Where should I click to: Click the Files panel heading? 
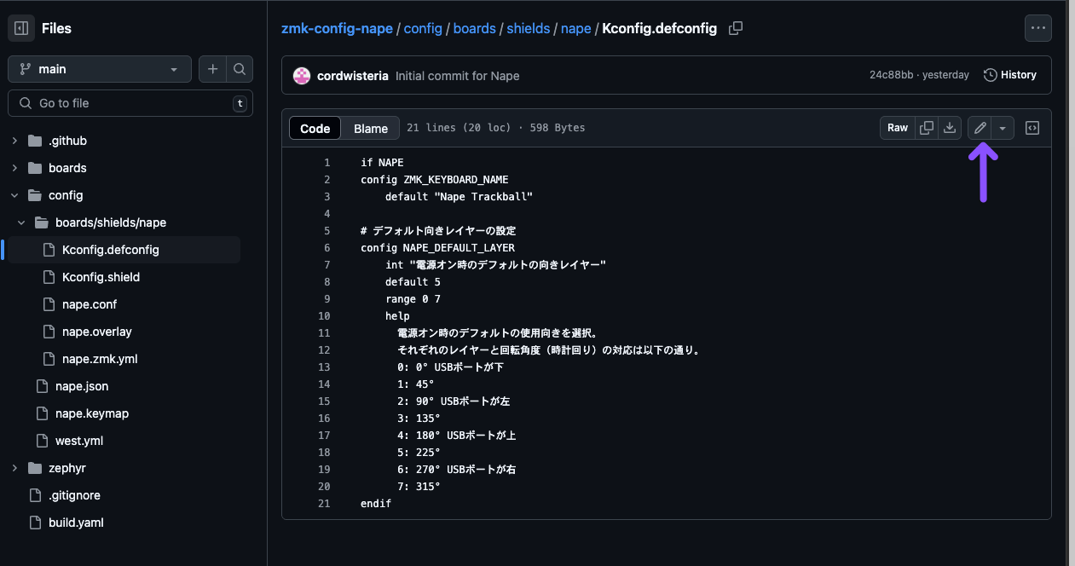click(x=56, y=28)
